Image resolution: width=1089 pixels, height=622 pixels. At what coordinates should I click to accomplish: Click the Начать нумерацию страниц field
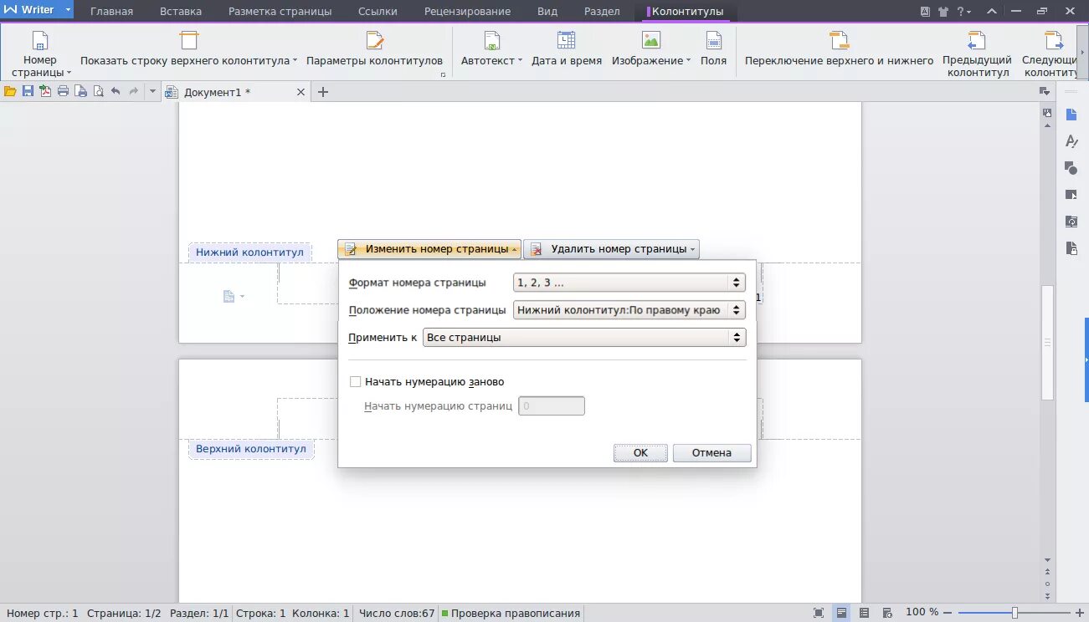(552, 406)
